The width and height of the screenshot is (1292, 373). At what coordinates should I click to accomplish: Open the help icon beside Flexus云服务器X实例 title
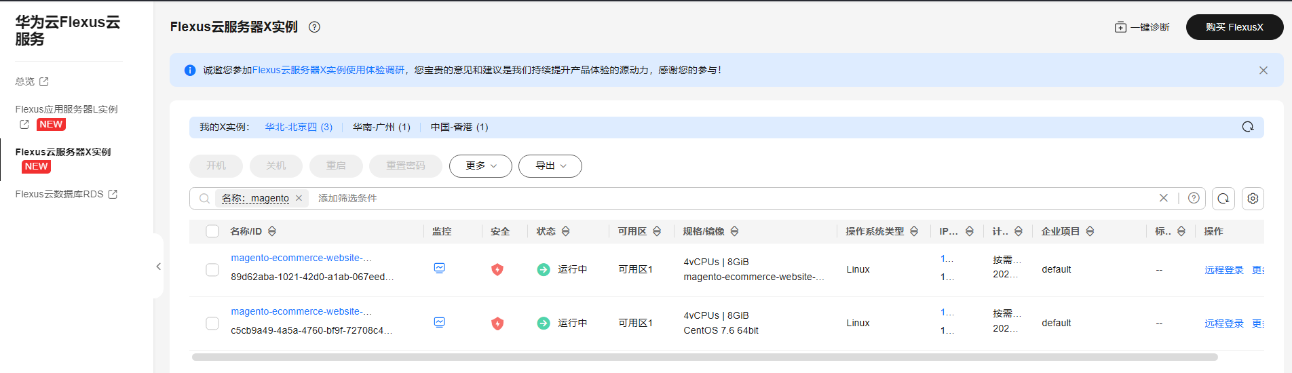[314, 27]
